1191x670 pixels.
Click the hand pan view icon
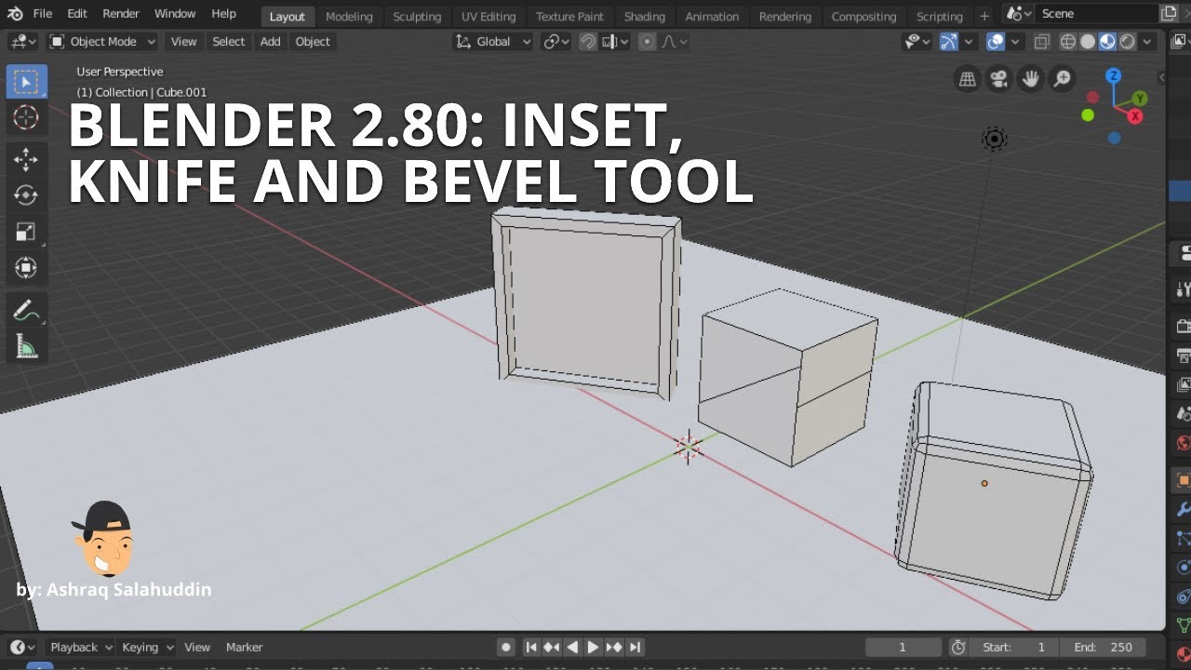click(1030, 79)
